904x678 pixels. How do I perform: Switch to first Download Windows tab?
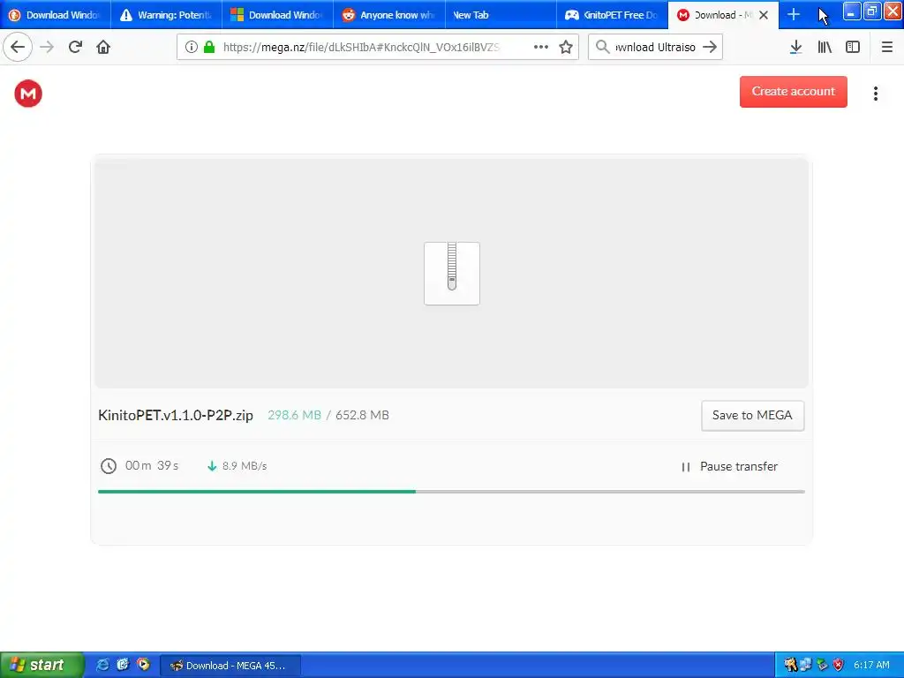click(x=56, y=15)
